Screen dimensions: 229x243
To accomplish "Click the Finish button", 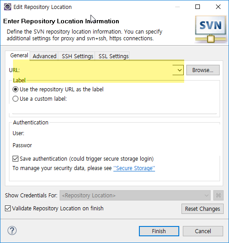I will [x=159, y=231].
